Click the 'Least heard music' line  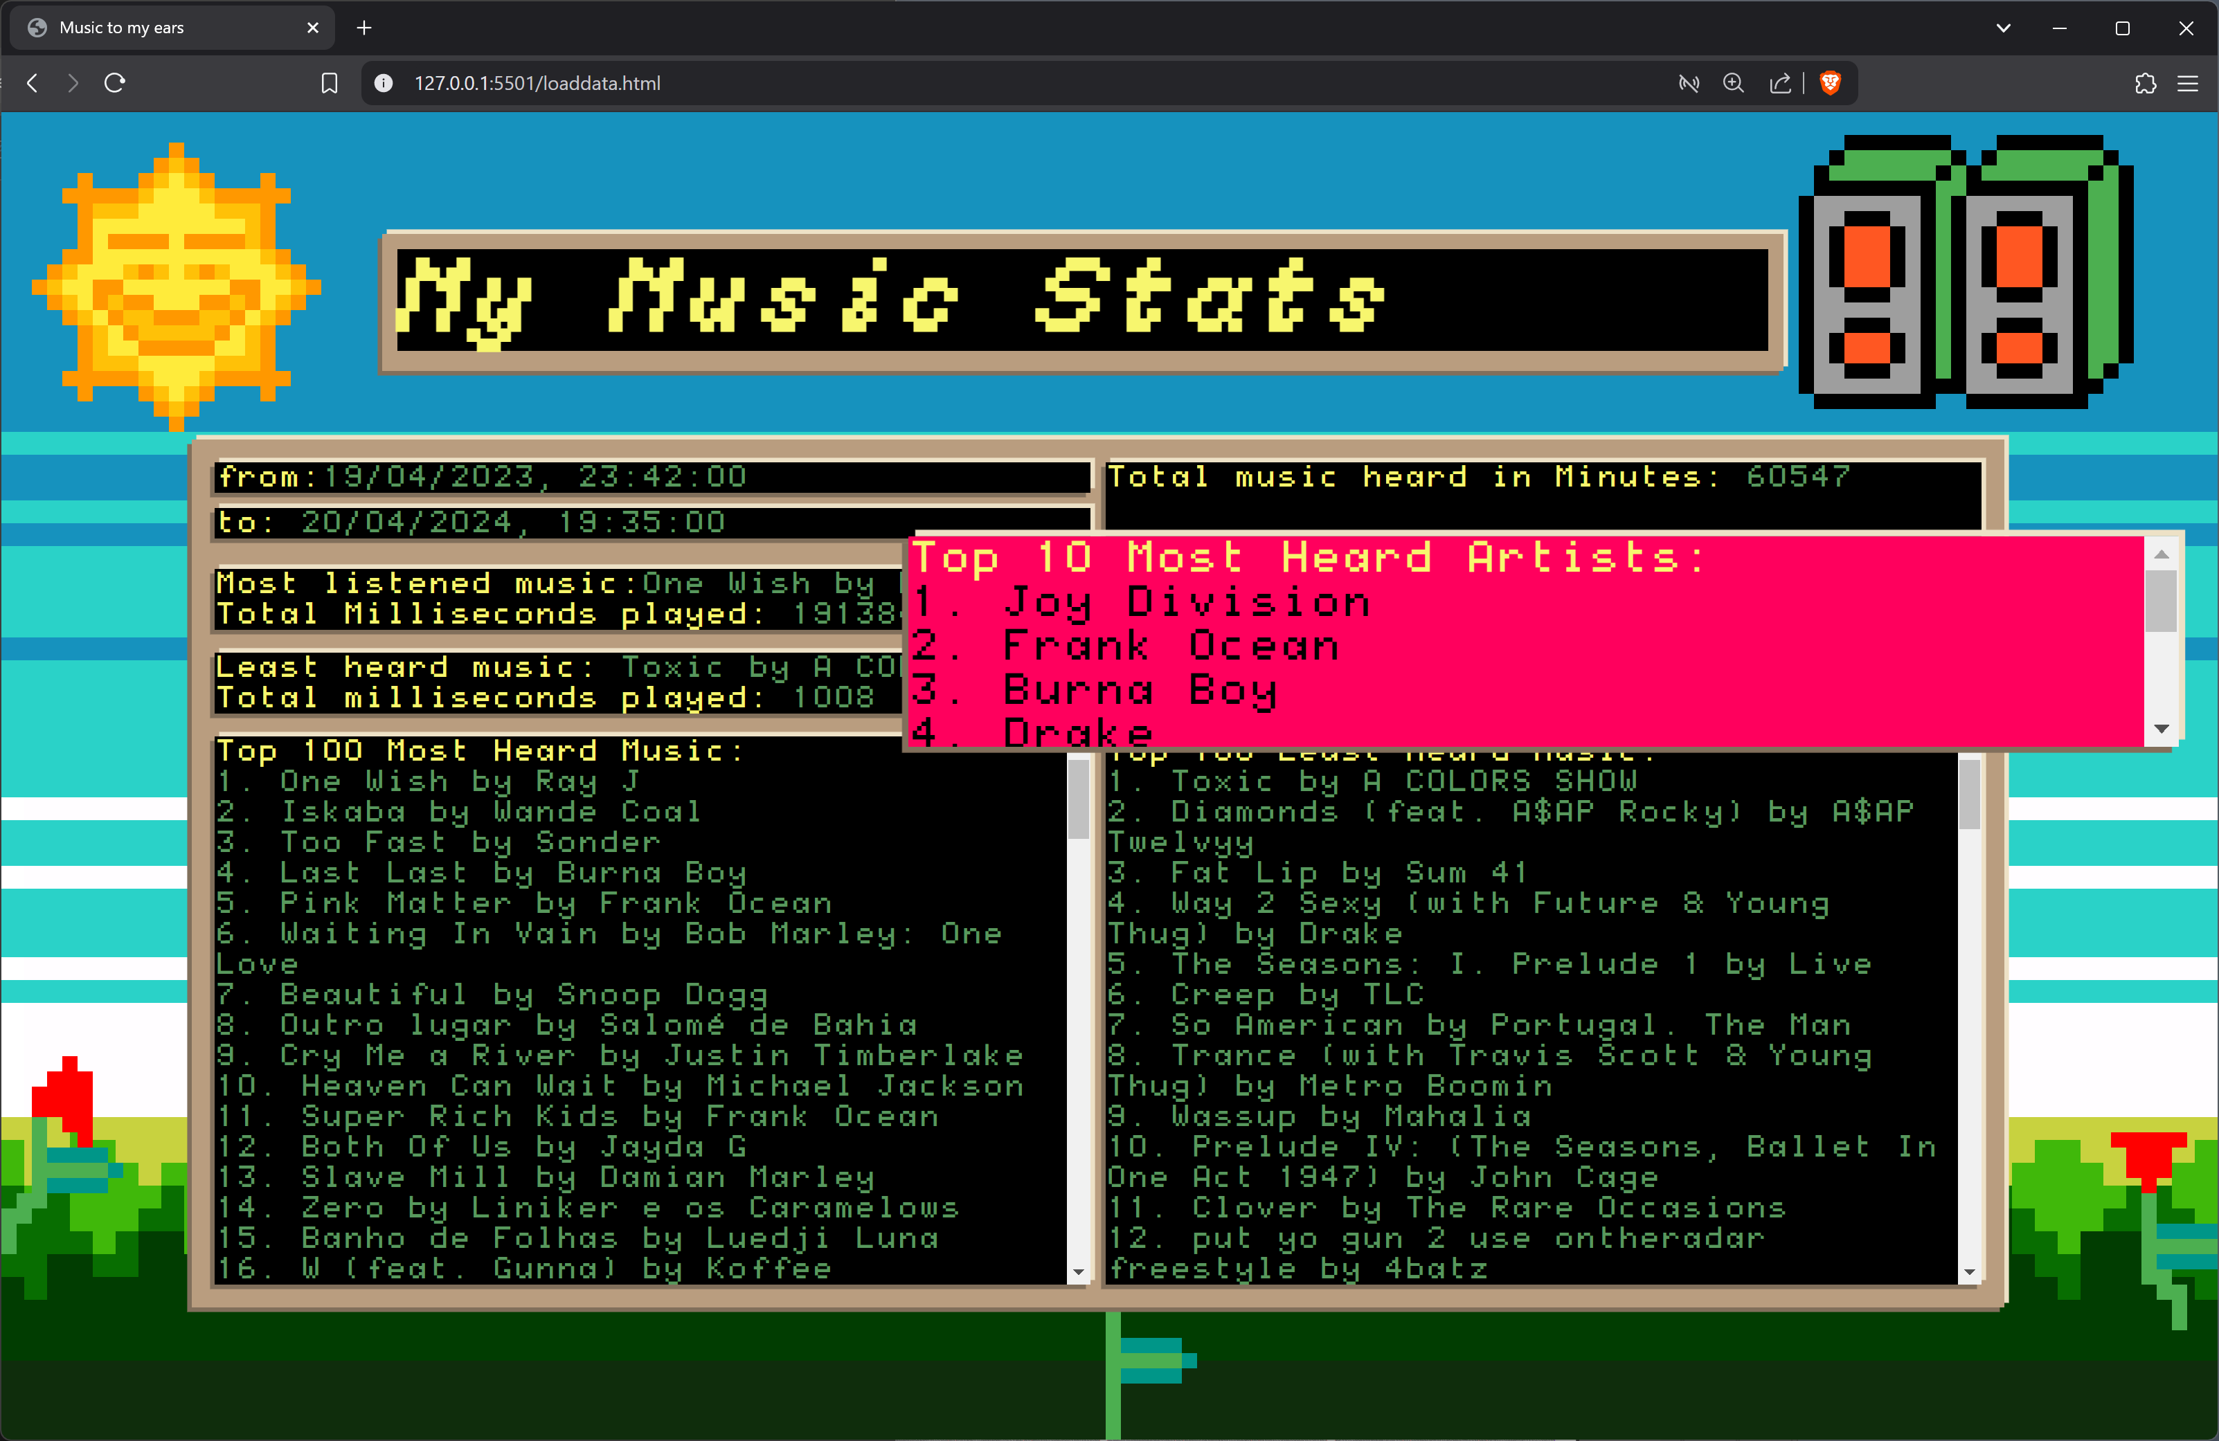tap(559, 667)
